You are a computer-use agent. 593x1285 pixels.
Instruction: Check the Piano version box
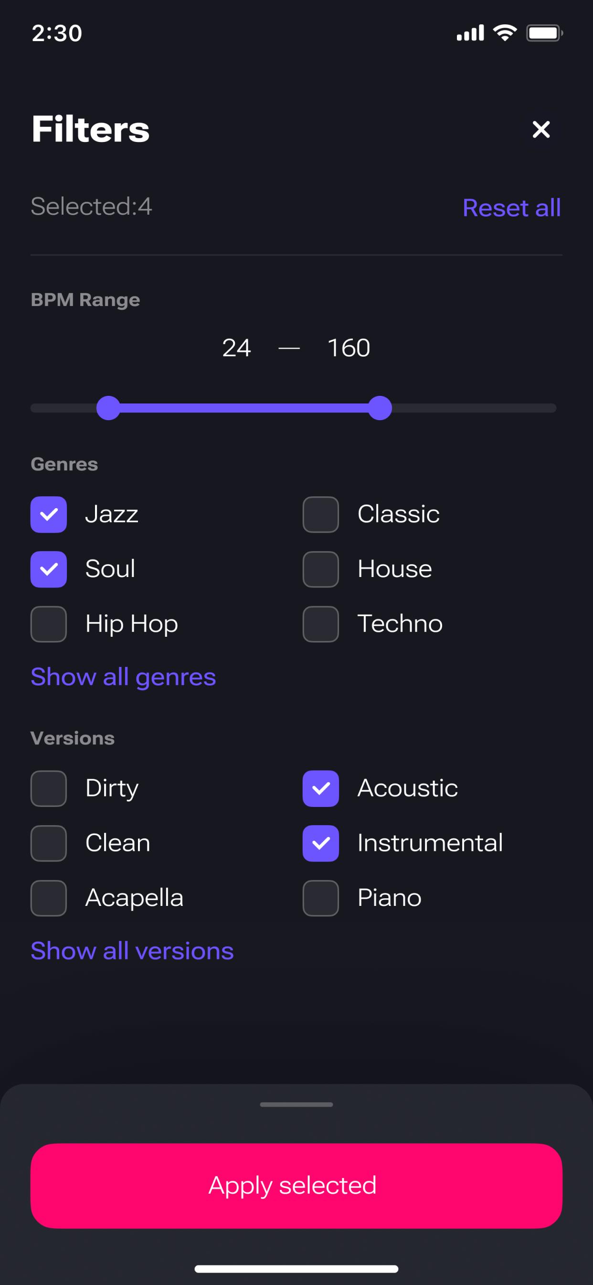click(321, 898)
